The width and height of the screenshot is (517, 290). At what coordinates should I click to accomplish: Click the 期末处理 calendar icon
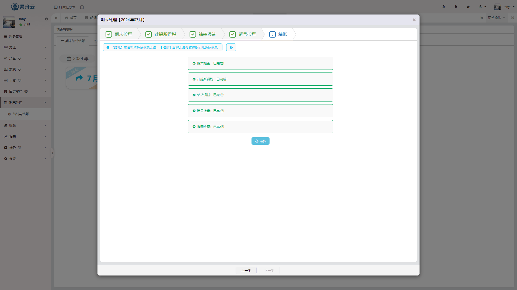[6, 103]
